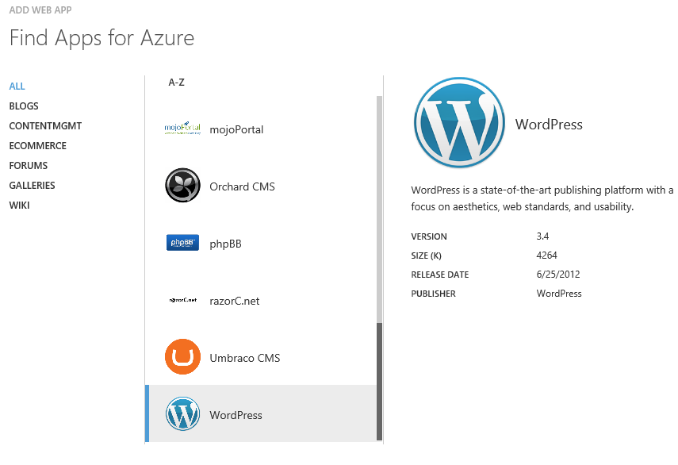Screen dimensions: 678x465
Task: Click the version value 3.4
Action: (542, 236)
